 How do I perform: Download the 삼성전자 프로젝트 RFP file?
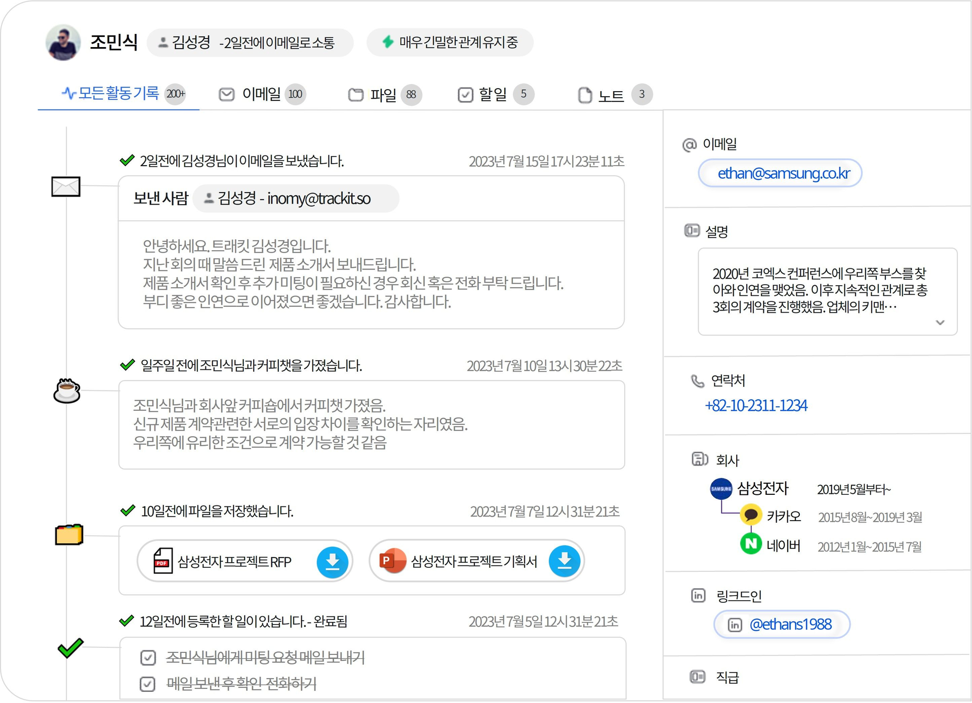tap(332, 562)
